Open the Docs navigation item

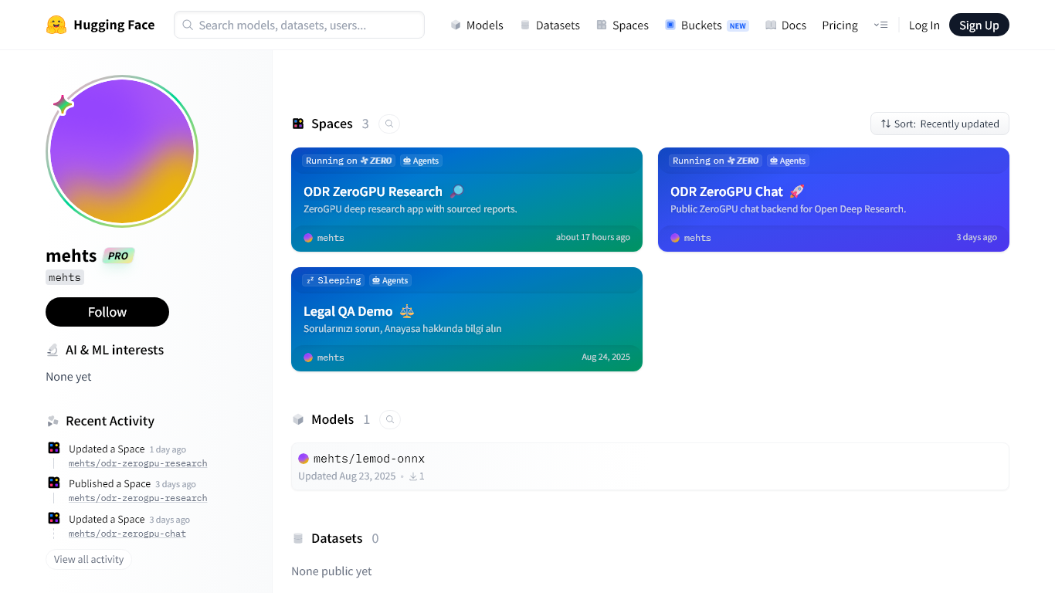pyautogui.click(x=785, y=25)
